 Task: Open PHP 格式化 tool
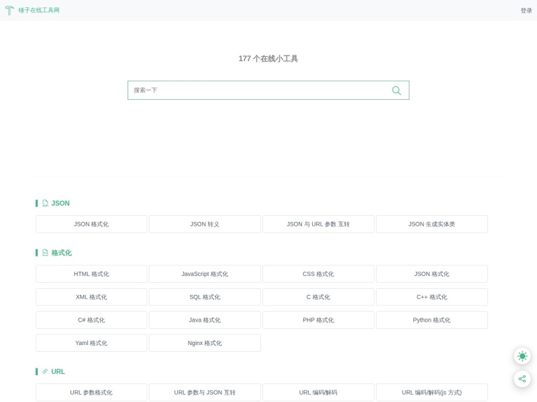click(318, 320)
